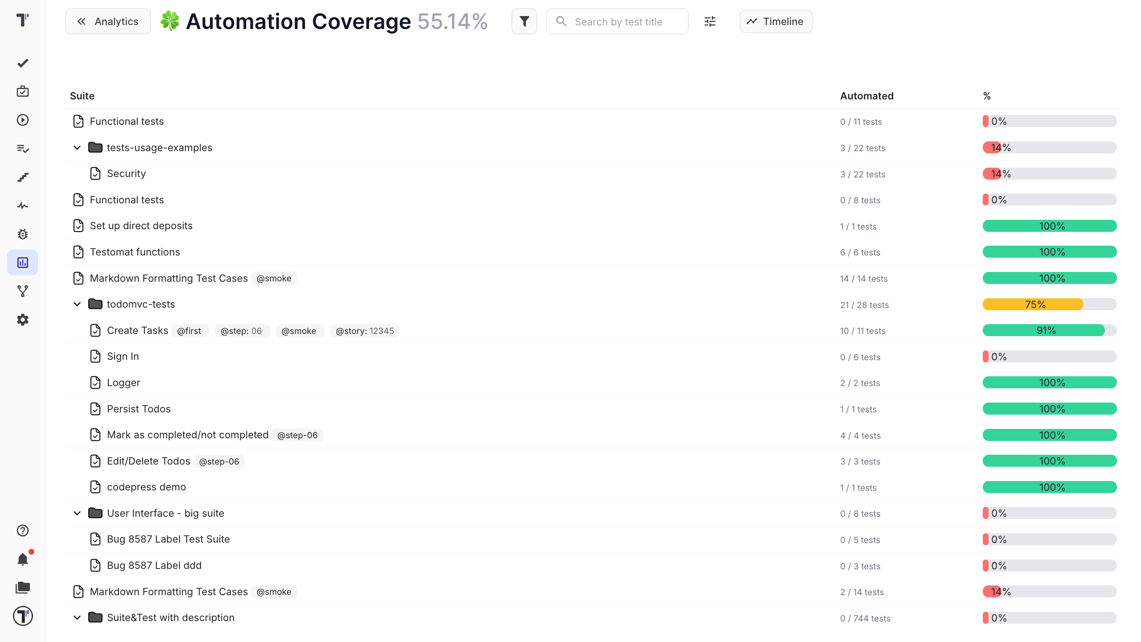Click @step-06 tag on Mark as completed

tap(297, 435)
